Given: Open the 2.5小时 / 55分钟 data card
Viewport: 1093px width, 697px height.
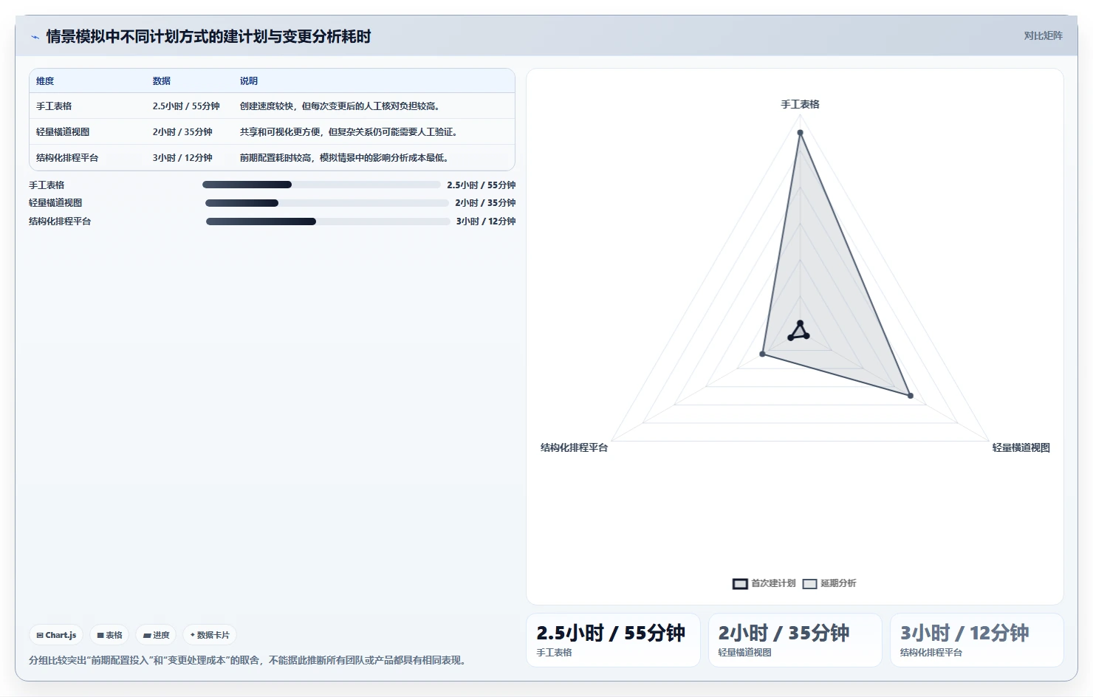Looking at the screenshot, I should (613, 640).
